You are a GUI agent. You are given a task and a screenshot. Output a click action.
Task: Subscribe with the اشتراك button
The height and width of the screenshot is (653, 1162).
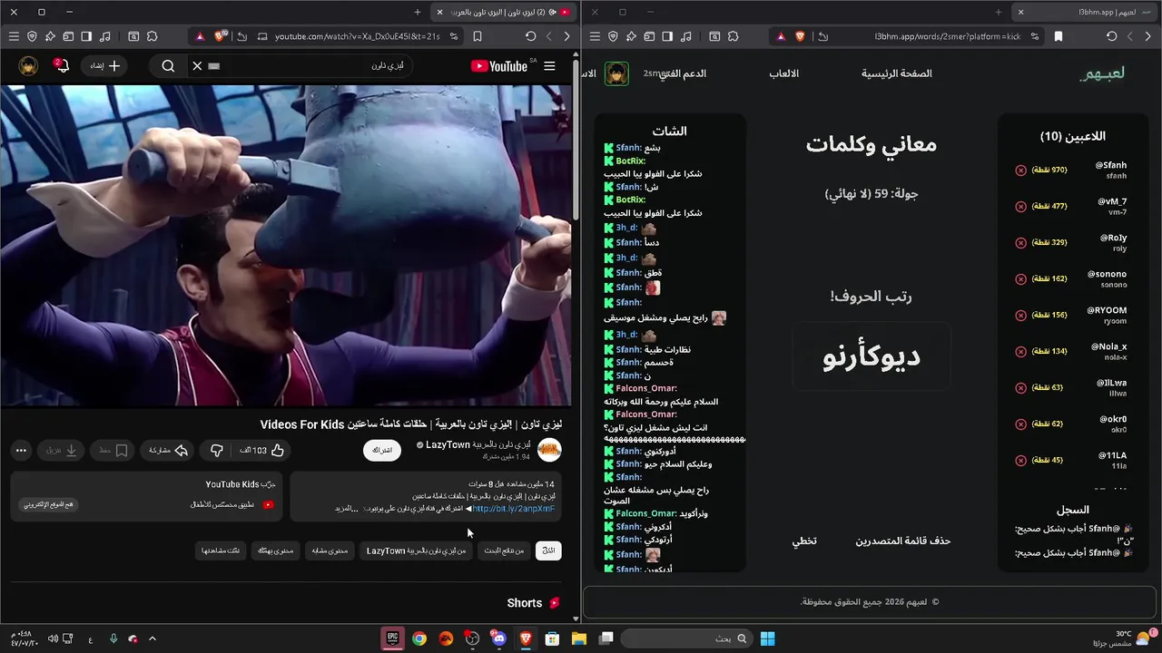click(x=382, y=450)
